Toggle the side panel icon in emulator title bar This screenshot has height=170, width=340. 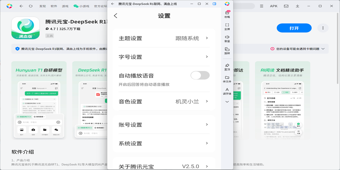coord(214,4)
